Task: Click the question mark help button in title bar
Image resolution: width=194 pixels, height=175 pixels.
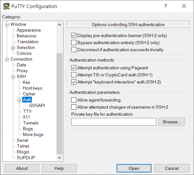Action: [166, 6]
